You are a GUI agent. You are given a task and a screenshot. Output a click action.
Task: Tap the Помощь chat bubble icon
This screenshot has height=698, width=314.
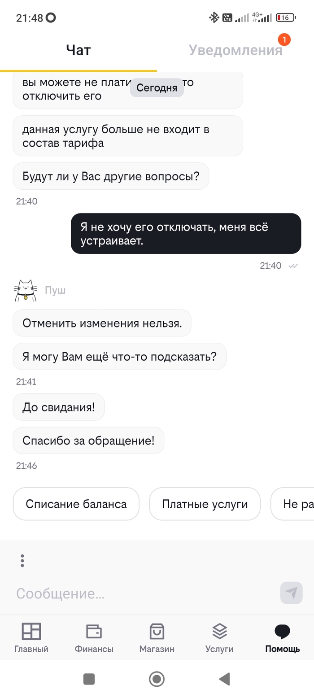pyautogui.click(x=282, y=632)
